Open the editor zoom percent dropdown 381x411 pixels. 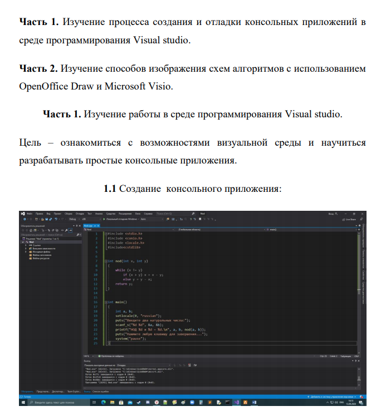click(x=89, y=356)
